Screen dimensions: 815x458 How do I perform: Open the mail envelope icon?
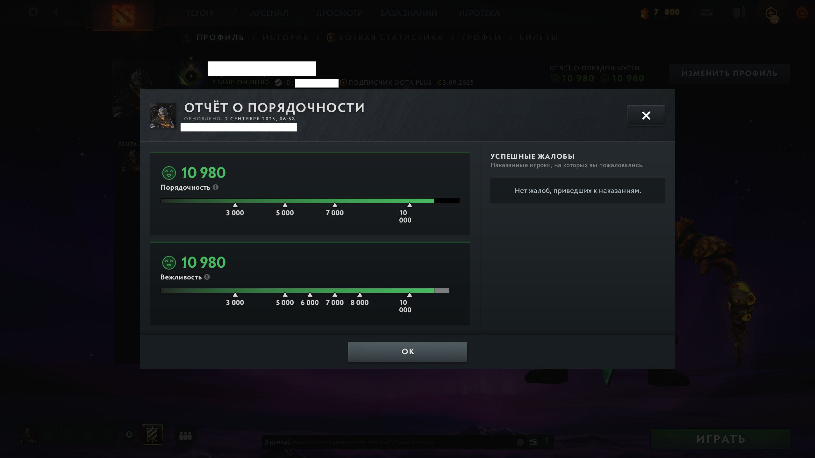pyautogui.click(x=707, y=13)
